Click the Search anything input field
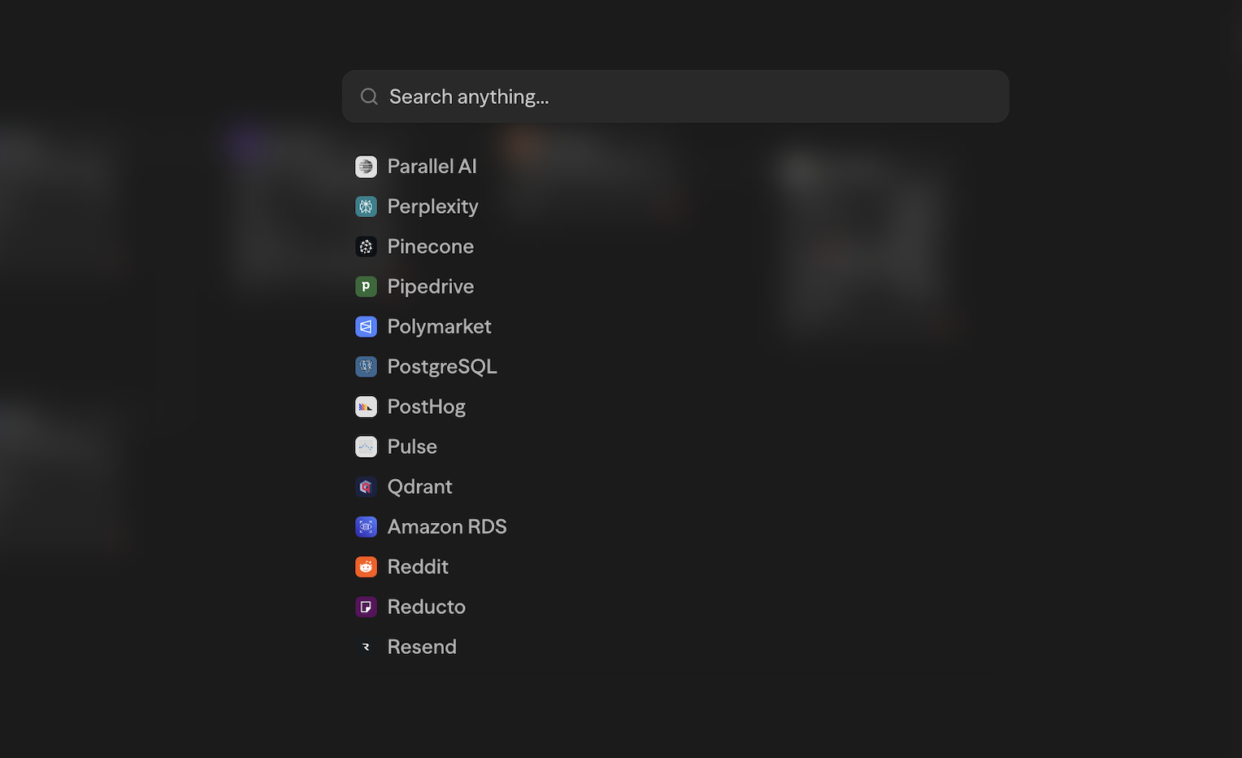Screen dimensions: 1242x758 coord(675,96)
